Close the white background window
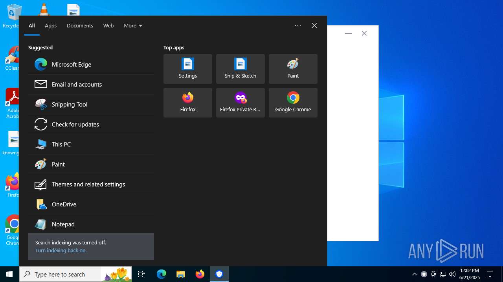 tap(364, 33)
